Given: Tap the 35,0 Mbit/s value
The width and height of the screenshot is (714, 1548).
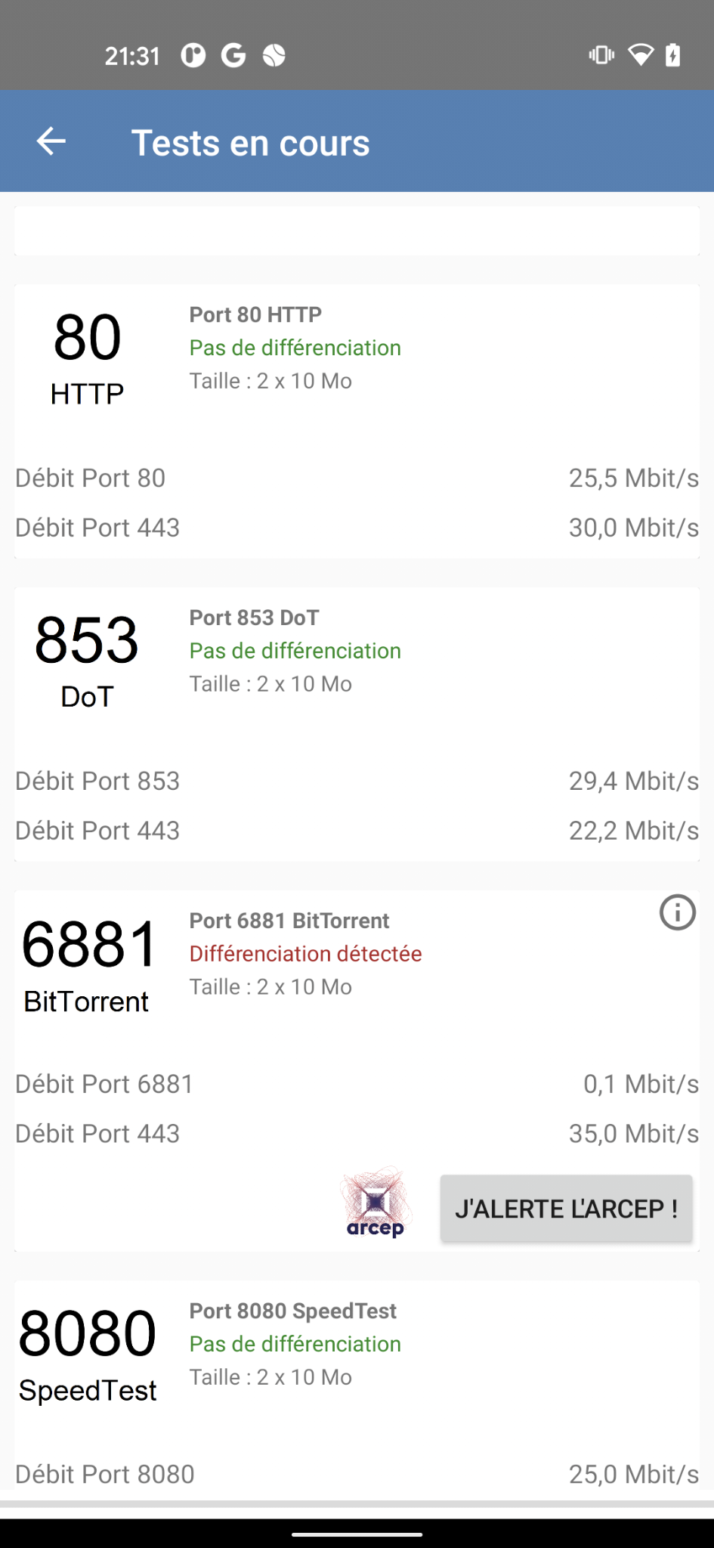Looking at the screenshot, I should pyautogui.click(x=633, y=1134).
